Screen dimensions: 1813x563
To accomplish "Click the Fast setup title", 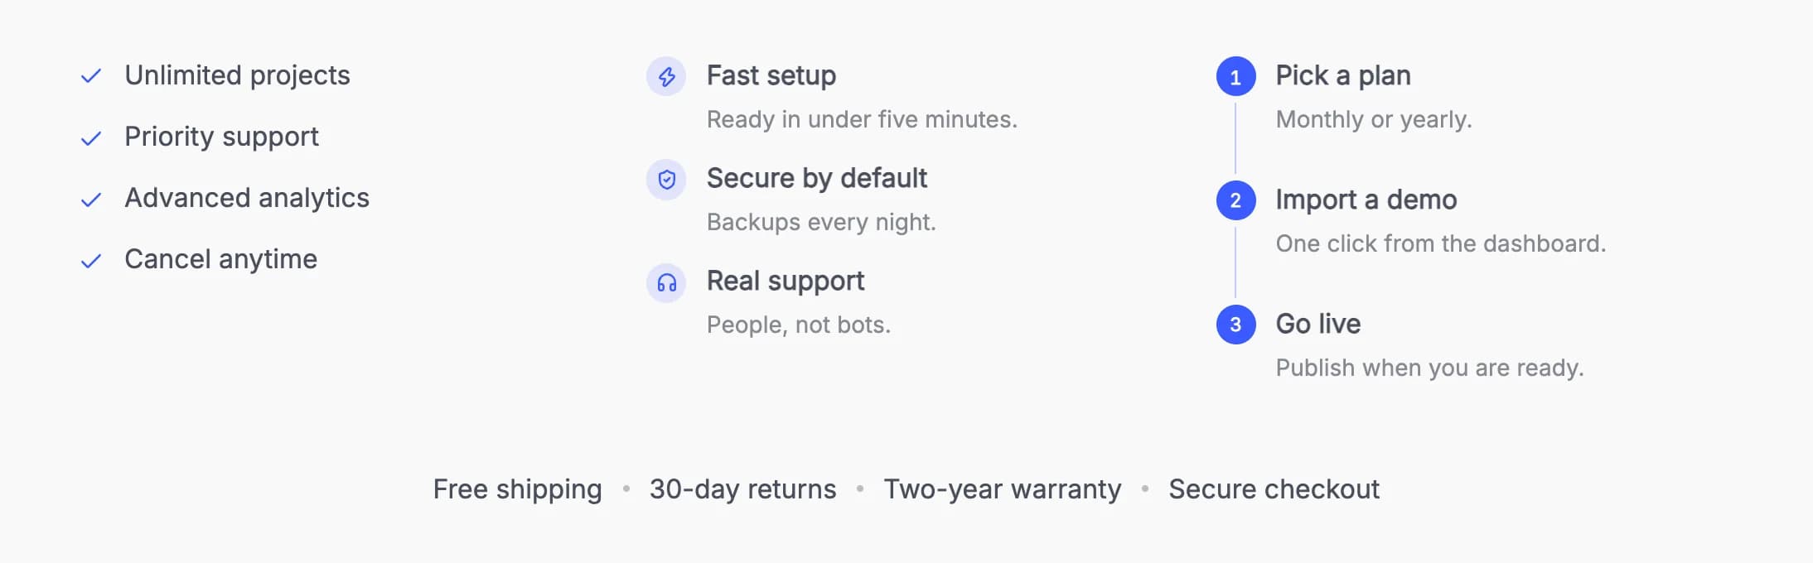I will click(x=771, y=75).
